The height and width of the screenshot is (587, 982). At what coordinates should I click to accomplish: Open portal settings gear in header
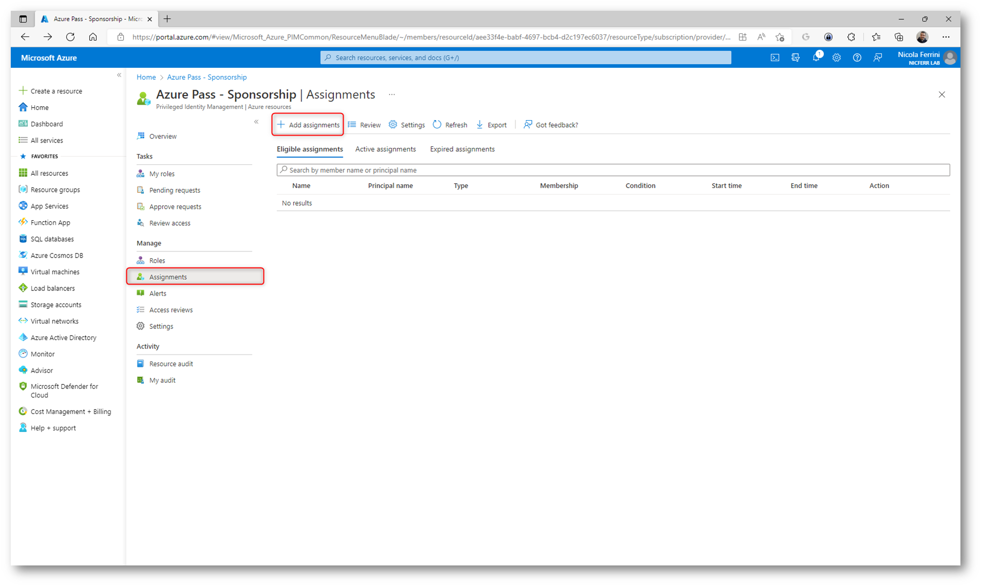point(836,58)
